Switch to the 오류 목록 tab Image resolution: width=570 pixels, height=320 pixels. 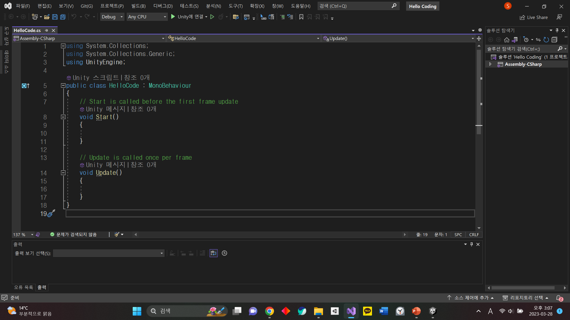click(x=23, y=287)
